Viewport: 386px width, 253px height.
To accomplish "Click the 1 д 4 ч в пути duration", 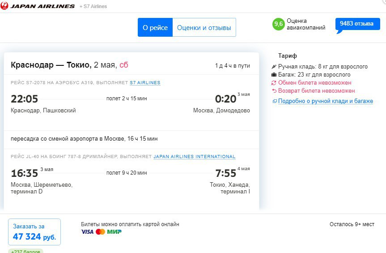I will tap(233, 66).
